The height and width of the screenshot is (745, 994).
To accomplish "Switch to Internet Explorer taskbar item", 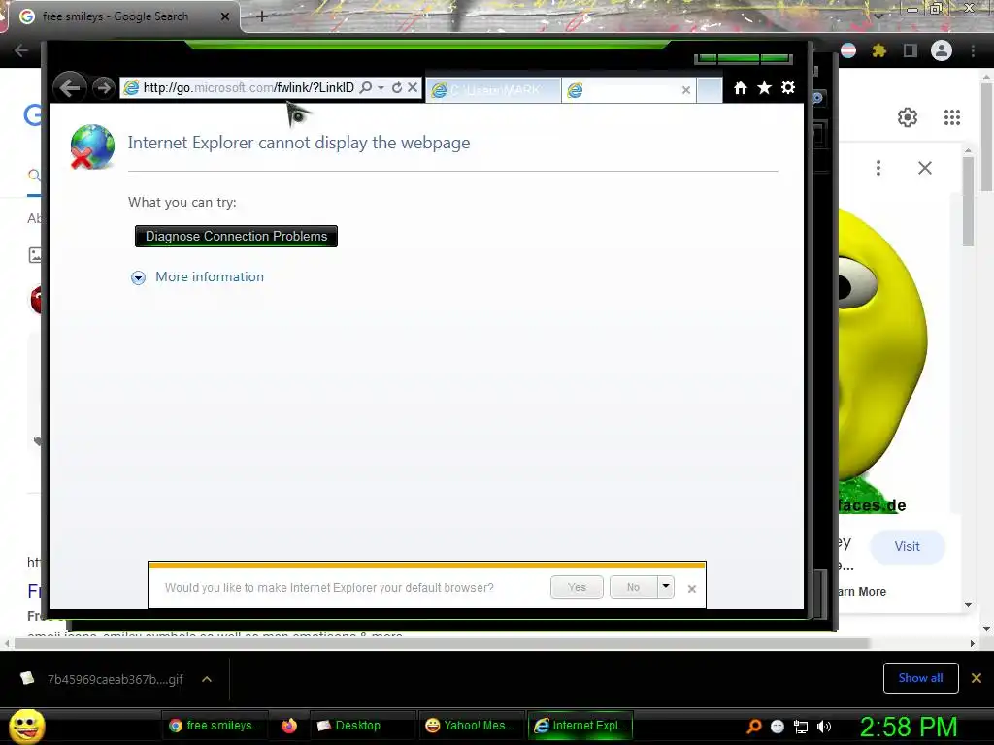I will (x=580, y=726).
